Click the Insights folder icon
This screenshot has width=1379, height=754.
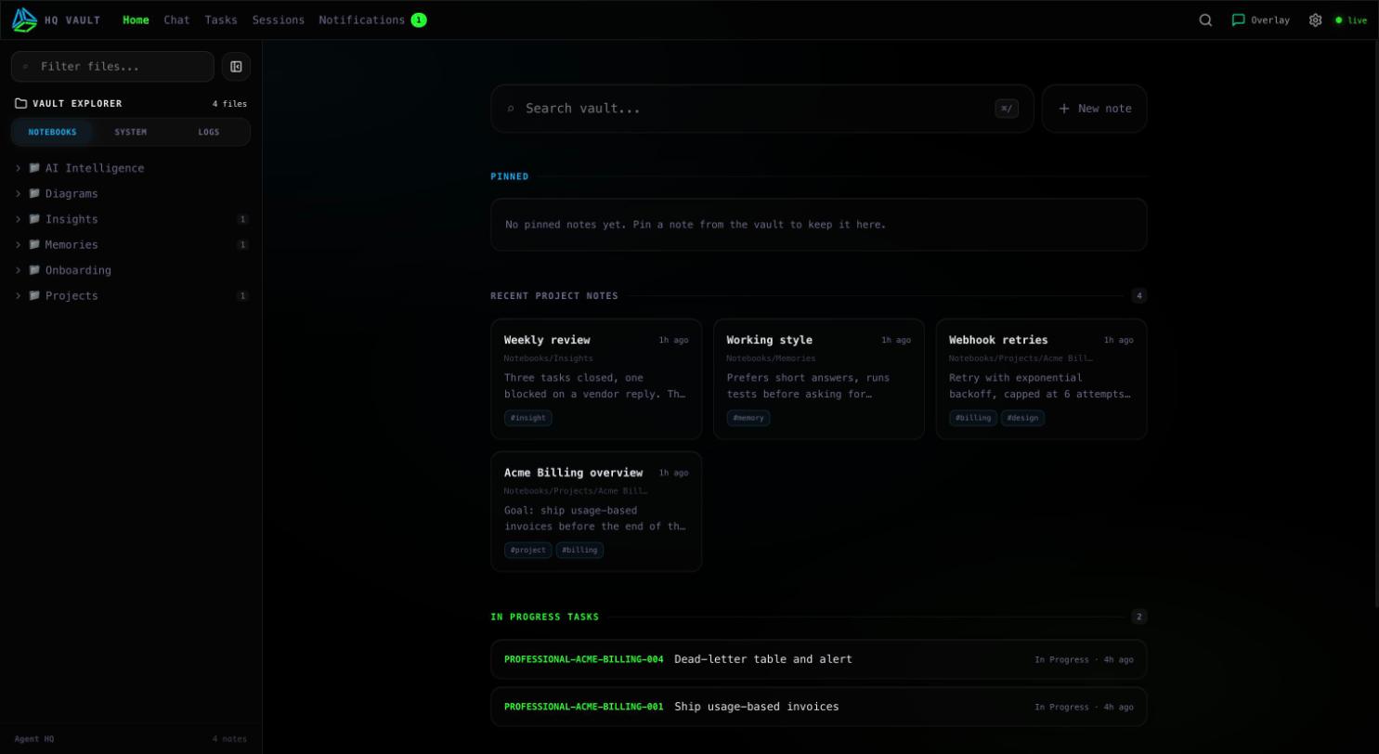[34, 219]
